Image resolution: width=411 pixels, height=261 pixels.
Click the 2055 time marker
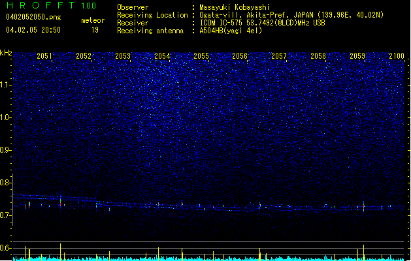[201, 56]
